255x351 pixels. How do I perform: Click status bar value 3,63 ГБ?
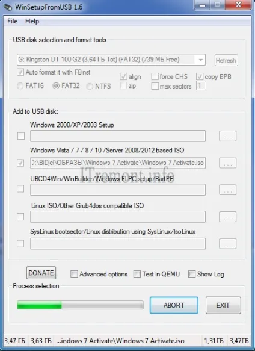point(41,341)
